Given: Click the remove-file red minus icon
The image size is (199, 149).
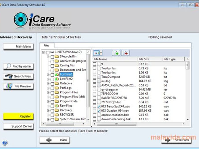Looking at the screenshot, I should point(125,53).
